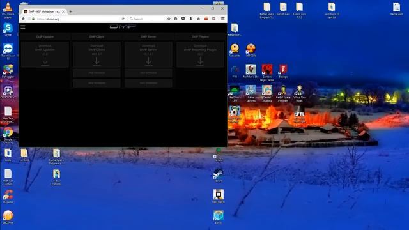Click the download arrow under DMP Client

(96, 61)
